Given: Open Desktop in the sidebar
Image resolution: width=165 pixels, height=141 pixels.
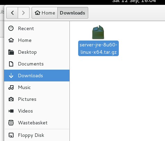Looking at the screenshot, I should (x=37, y=52).
